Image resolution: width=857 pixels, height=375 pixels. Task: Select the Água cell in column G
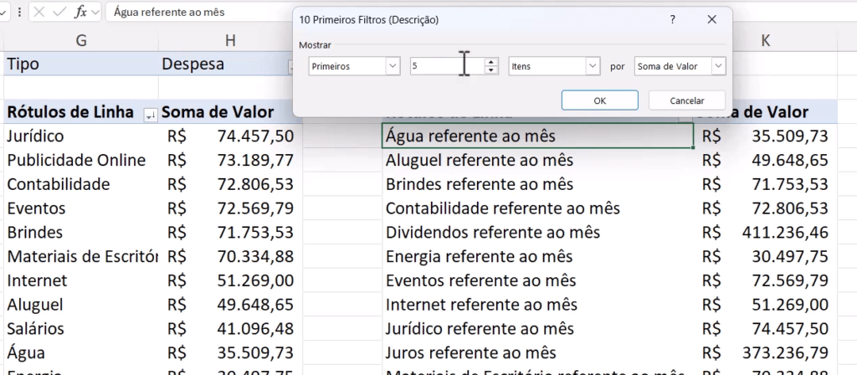[81, 352]
